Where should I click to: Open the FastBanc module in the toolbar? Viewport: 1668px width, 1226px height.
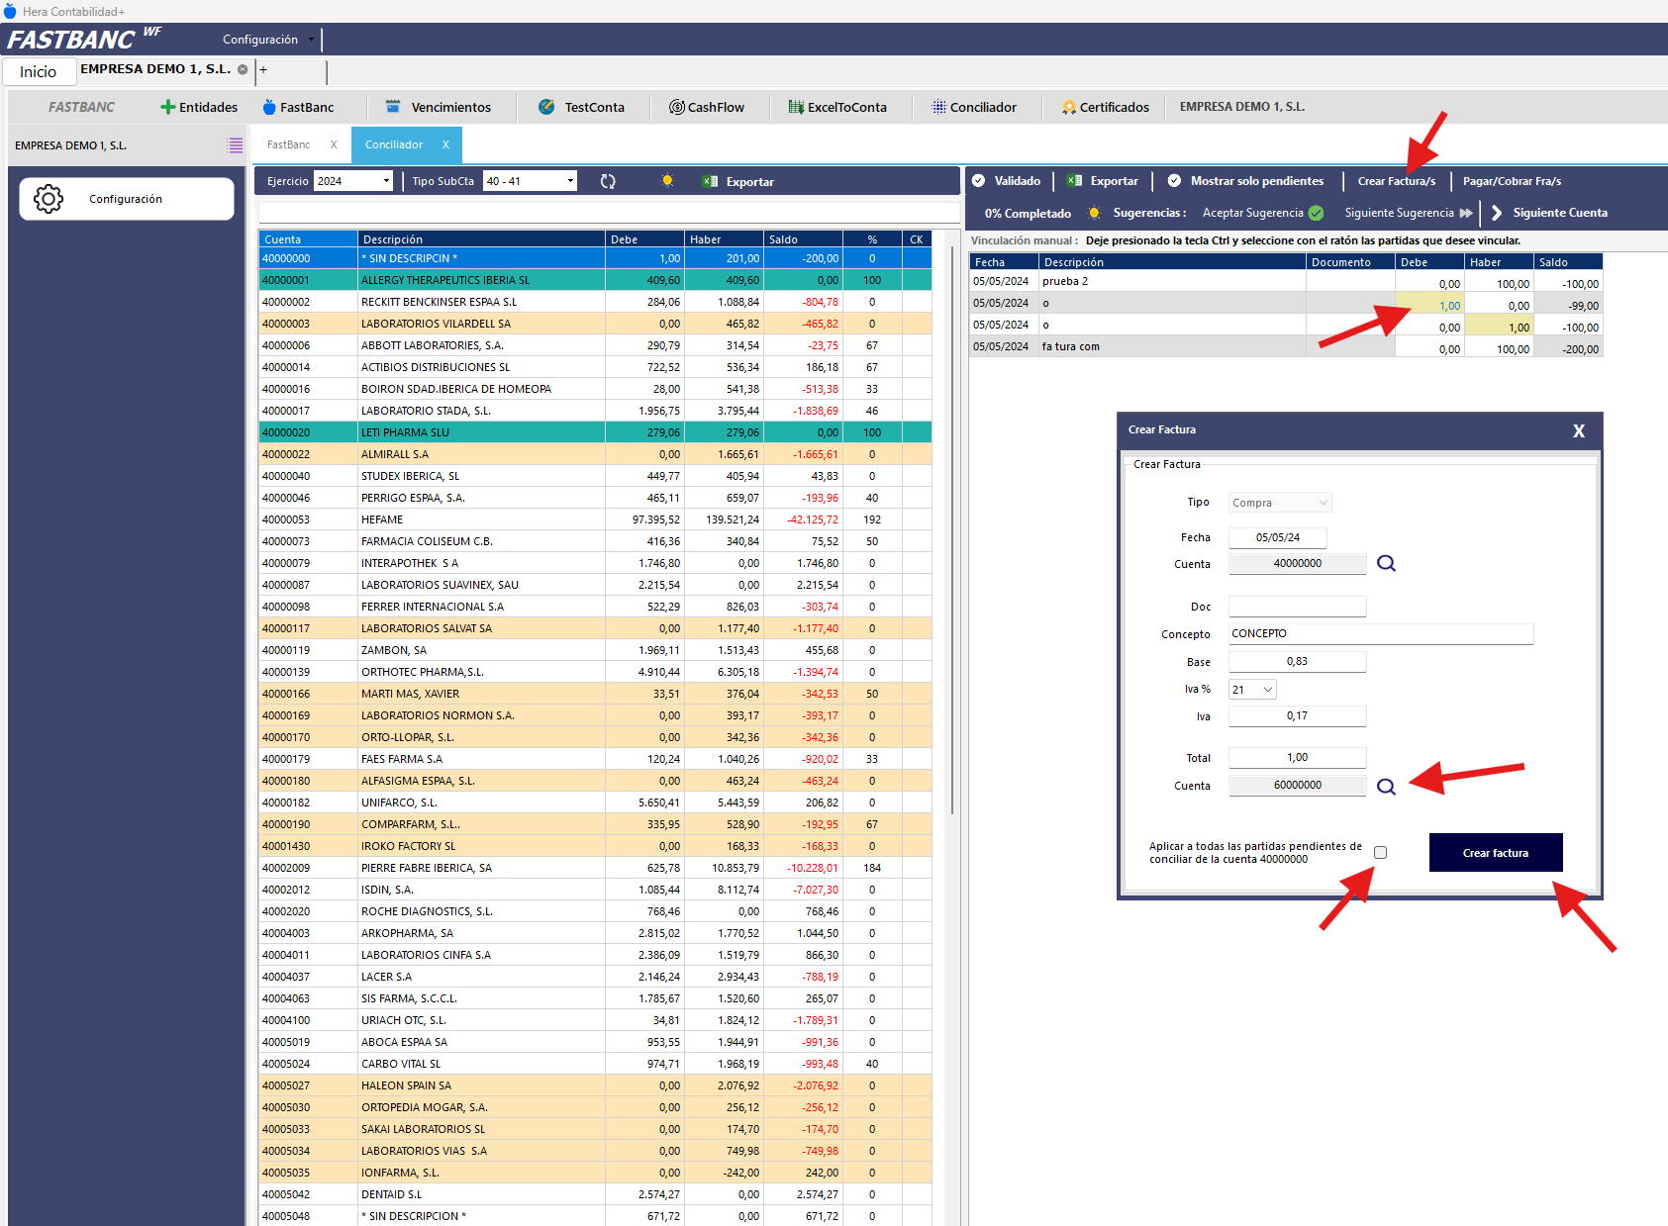point(298,107)
